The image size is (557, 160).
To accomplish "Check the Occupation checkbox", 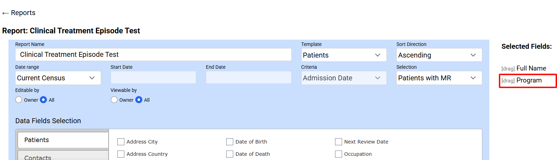I will coord(339,154).
